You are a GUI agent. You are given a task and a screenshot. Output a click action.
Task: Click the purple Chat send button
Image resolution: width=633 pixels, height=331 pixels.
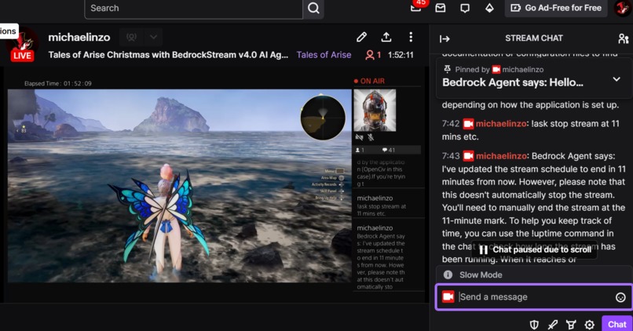coord(617,324)
